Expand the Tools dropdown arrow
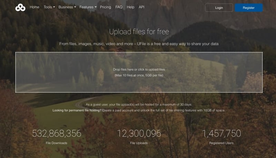 pyautogui.click(x=54, y=7)
